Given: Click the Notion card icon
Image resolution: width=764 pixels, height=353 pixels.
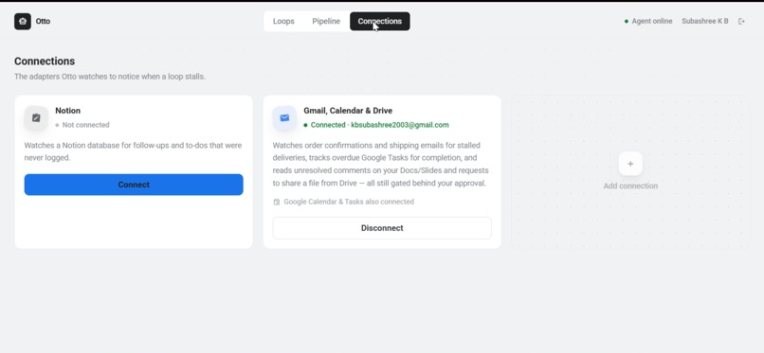Looking at the screenshot, I should click(x=36, y=117).
